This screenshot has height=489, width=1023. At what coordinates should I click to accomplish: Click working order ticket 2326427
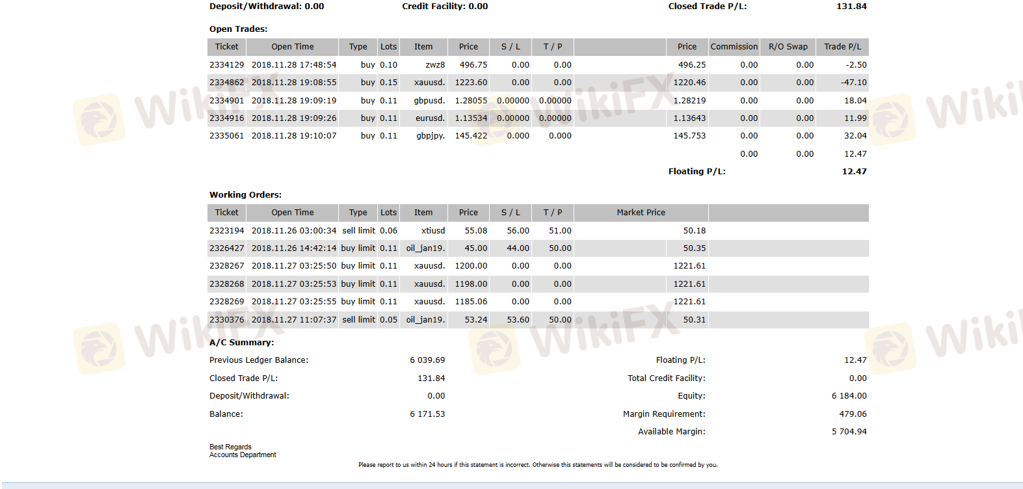pos(226,248)
